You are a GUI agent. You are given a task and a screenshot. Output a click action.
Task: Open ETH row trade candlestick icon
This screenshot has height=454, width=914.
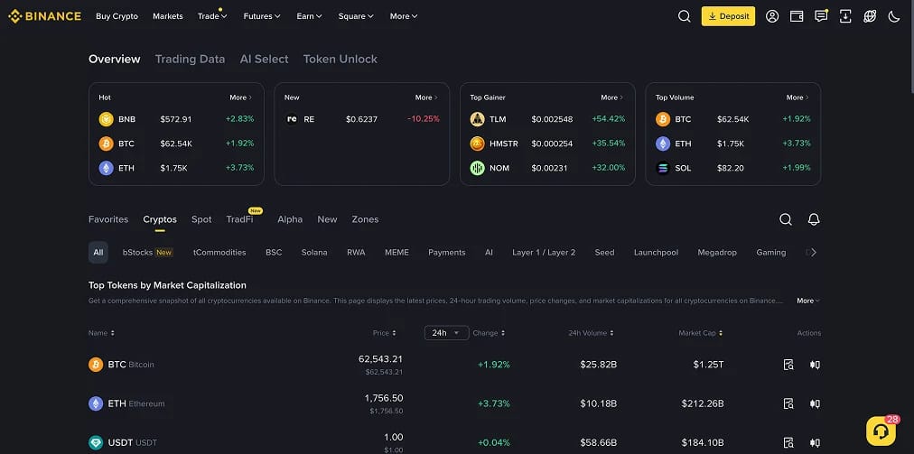[815, 403]
